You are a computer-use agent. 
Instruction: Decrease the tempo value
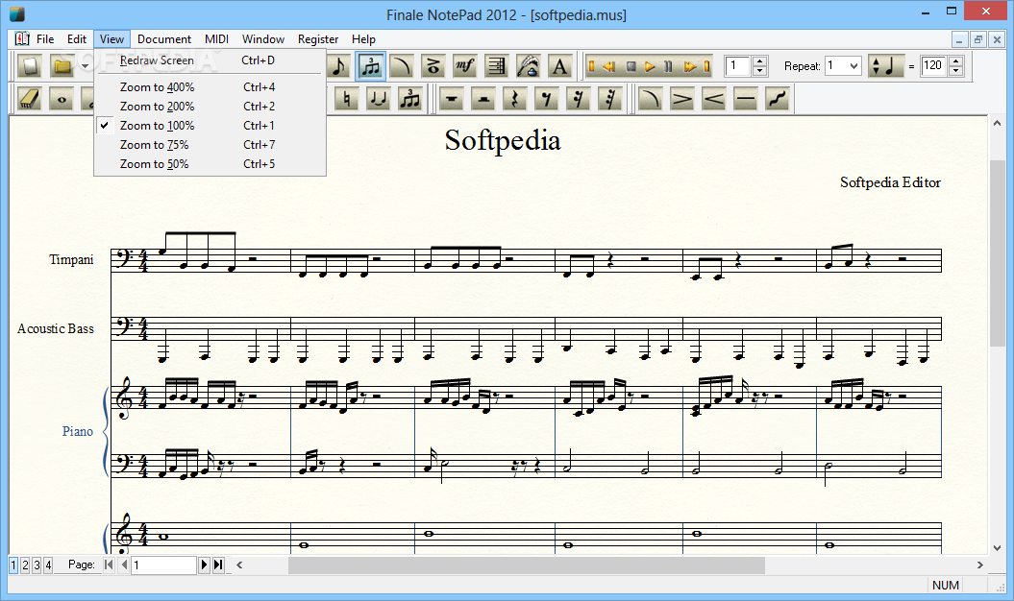pos(955,70)
